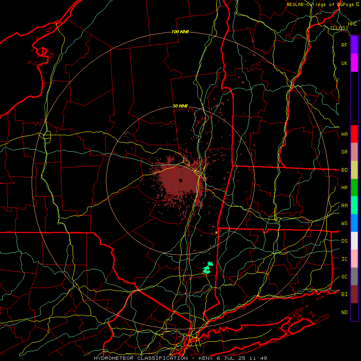Image resolution: width=361 pixels, height=361 pixels.
Task: Click the 50 NMI range ring label
Action: coord(180,106)
